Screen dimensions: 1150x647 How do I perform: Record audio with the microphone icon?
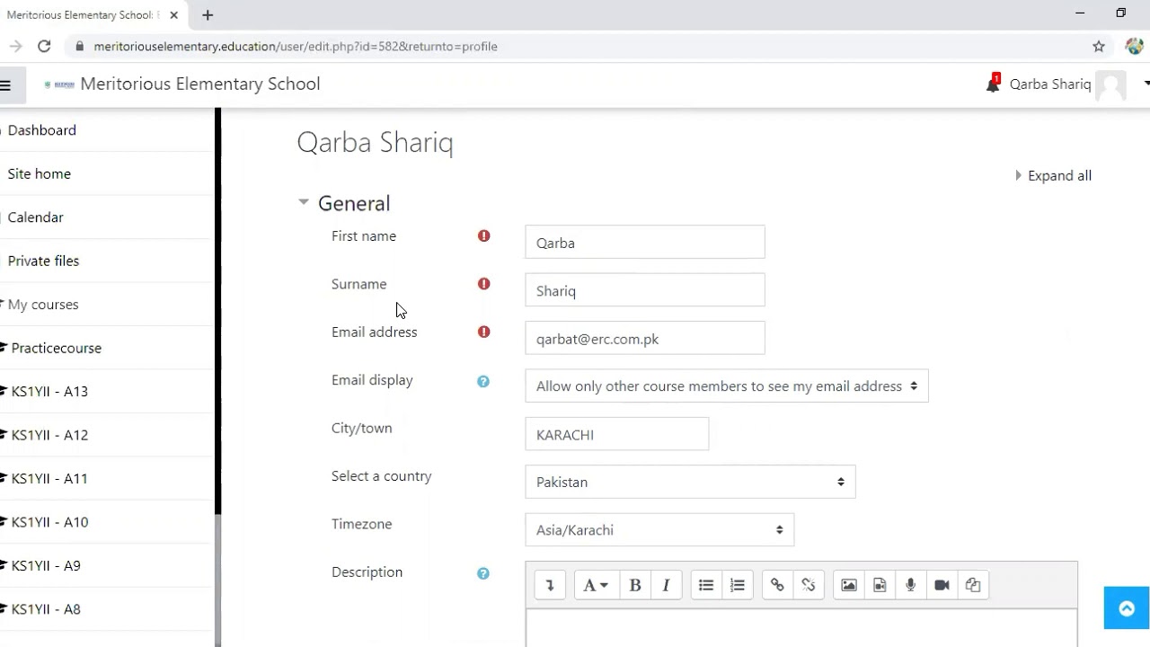910,585
